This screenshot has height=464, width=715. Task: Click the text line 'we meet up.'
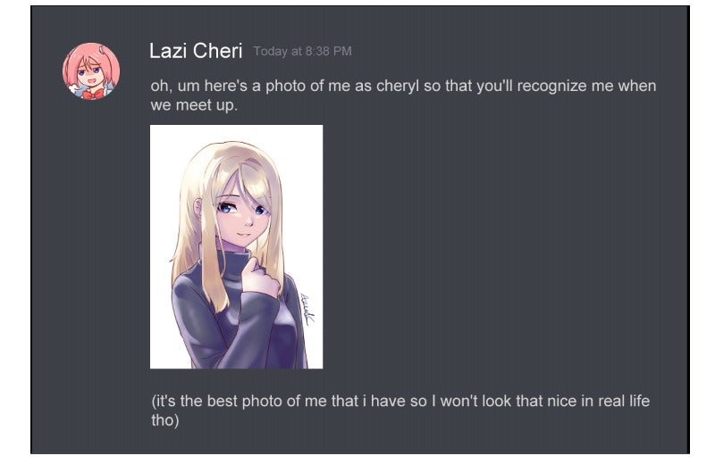[x=194, y=105]
